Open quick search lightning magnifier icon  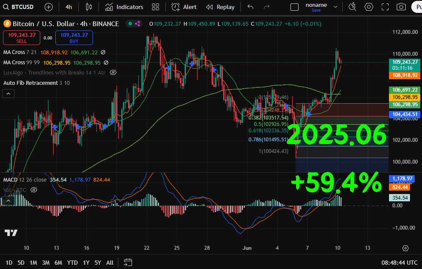352,7
